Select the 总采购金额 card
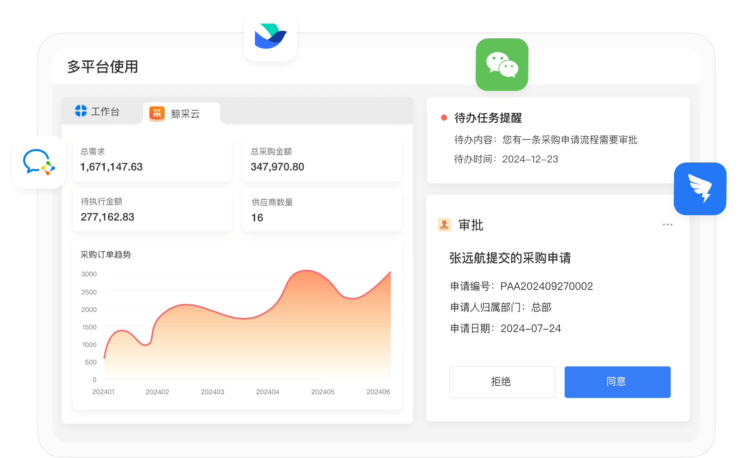This screenshot has width=739, height=458. [322, 160]
